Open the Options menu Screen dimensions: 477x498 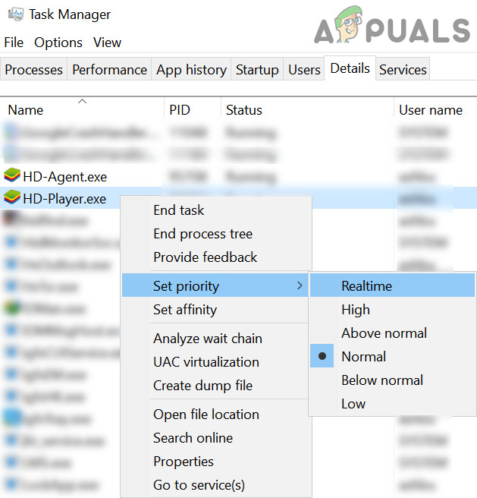tap(58, 43)
